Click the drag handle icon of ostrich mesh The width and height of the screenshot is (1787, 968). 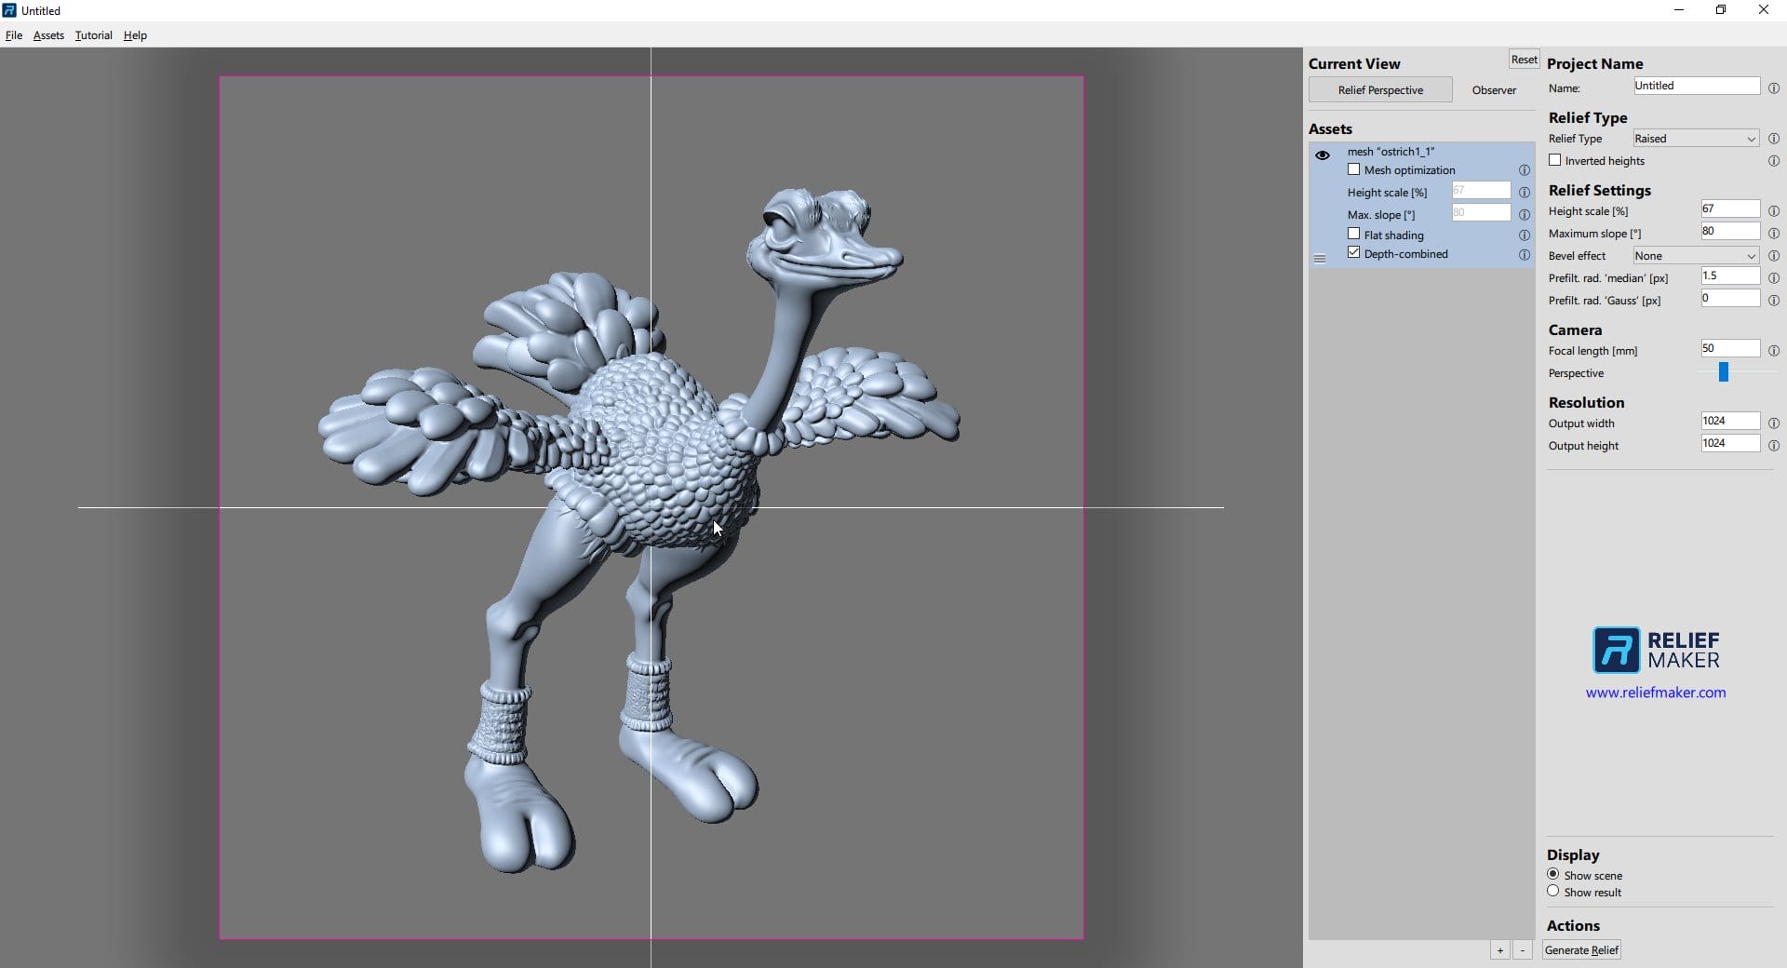pos(1320,259)
